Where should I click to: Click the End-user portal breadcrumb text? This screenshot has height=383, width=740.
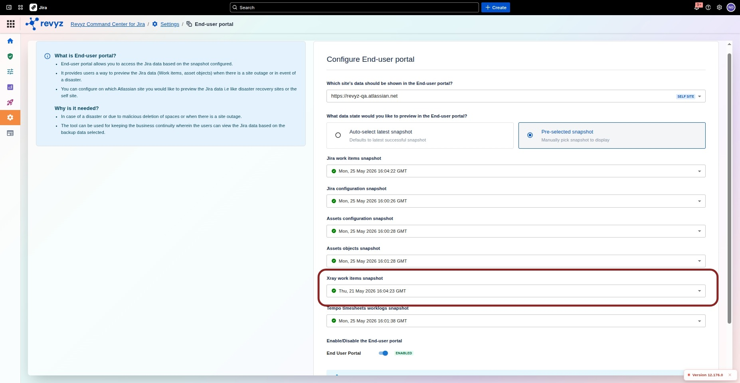tap(214, 24)
